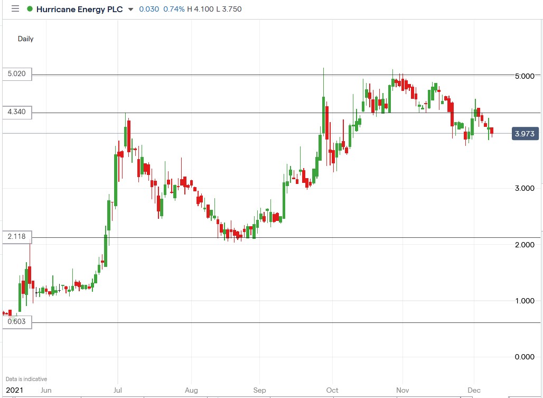Image resolution: width=543 pixels, height=398 pixels.
Task: Select the 2.118 price level label
Action: (x=17, y=236)
